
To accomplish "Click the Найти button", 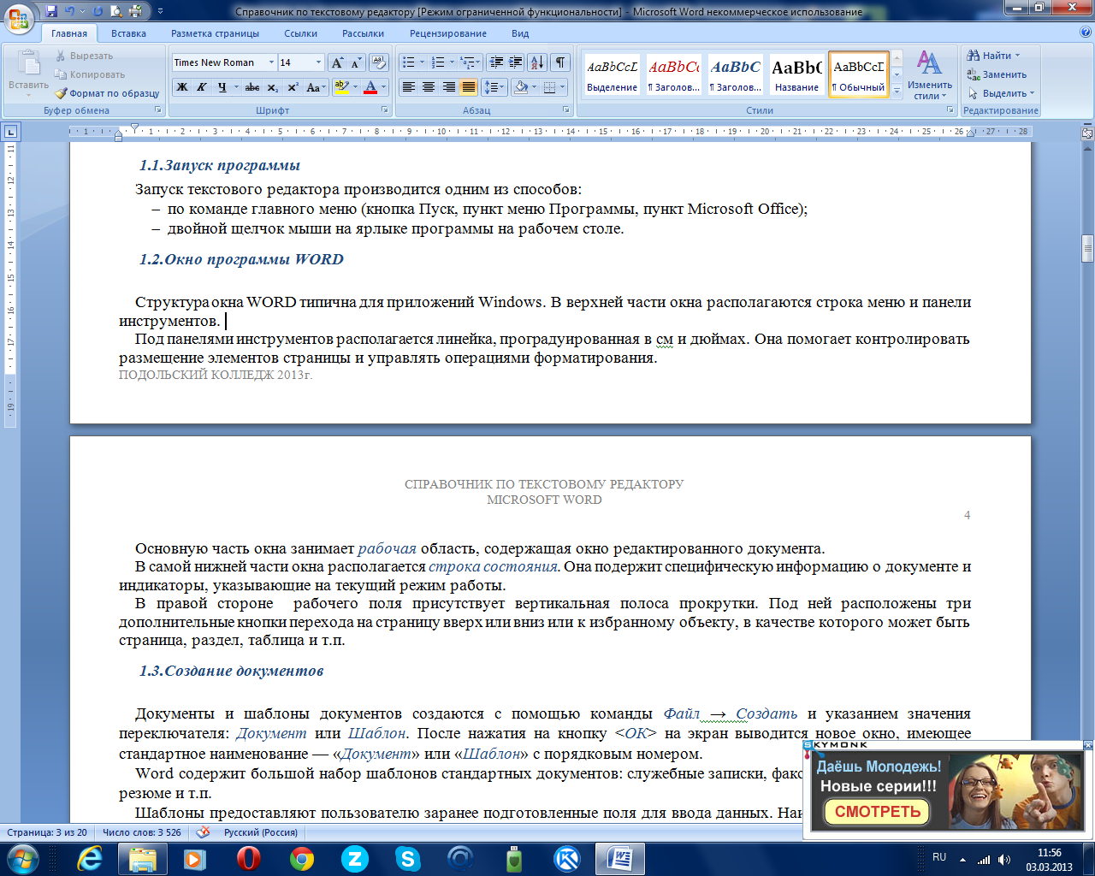I will tap(993, 56).
